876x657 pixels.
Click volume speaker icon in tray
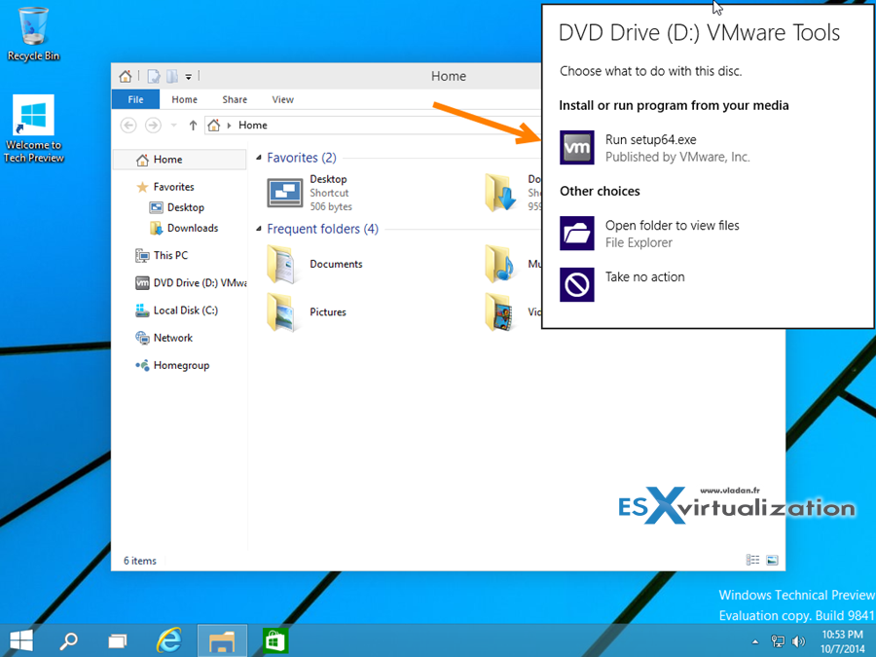[799, 641]
